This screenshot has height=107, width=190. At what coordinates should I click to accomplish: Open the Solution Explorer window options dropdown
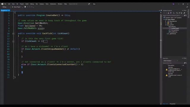pos(183,11)
